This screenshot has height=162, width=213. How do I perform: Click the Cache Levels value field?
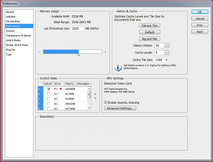point(159,53)
